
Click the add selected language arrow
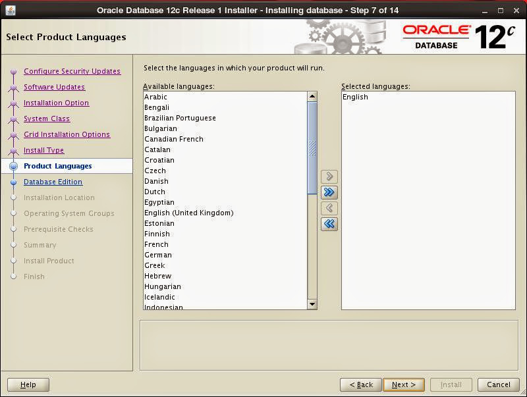329,176
